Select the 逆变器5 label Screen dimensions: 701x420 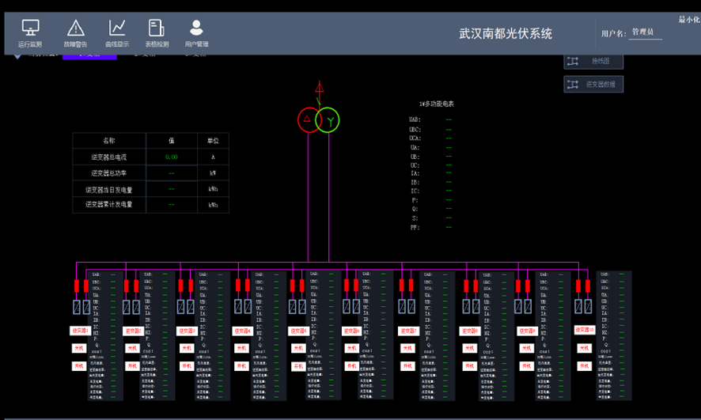[298, 331]
